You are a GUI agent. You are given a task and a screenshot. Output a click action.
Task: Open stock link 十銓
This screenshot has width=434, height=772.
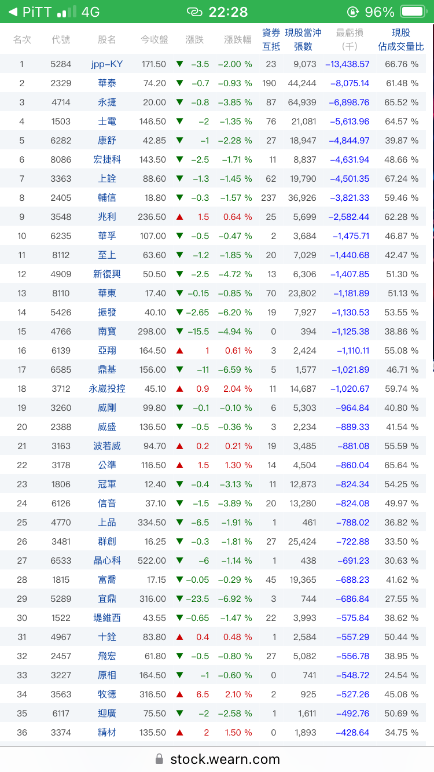pyautogui.click(x=107, y=637)
